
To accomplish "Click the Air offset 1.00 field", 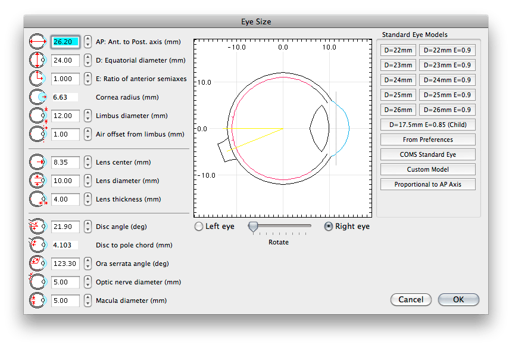I will coord(65,134).
